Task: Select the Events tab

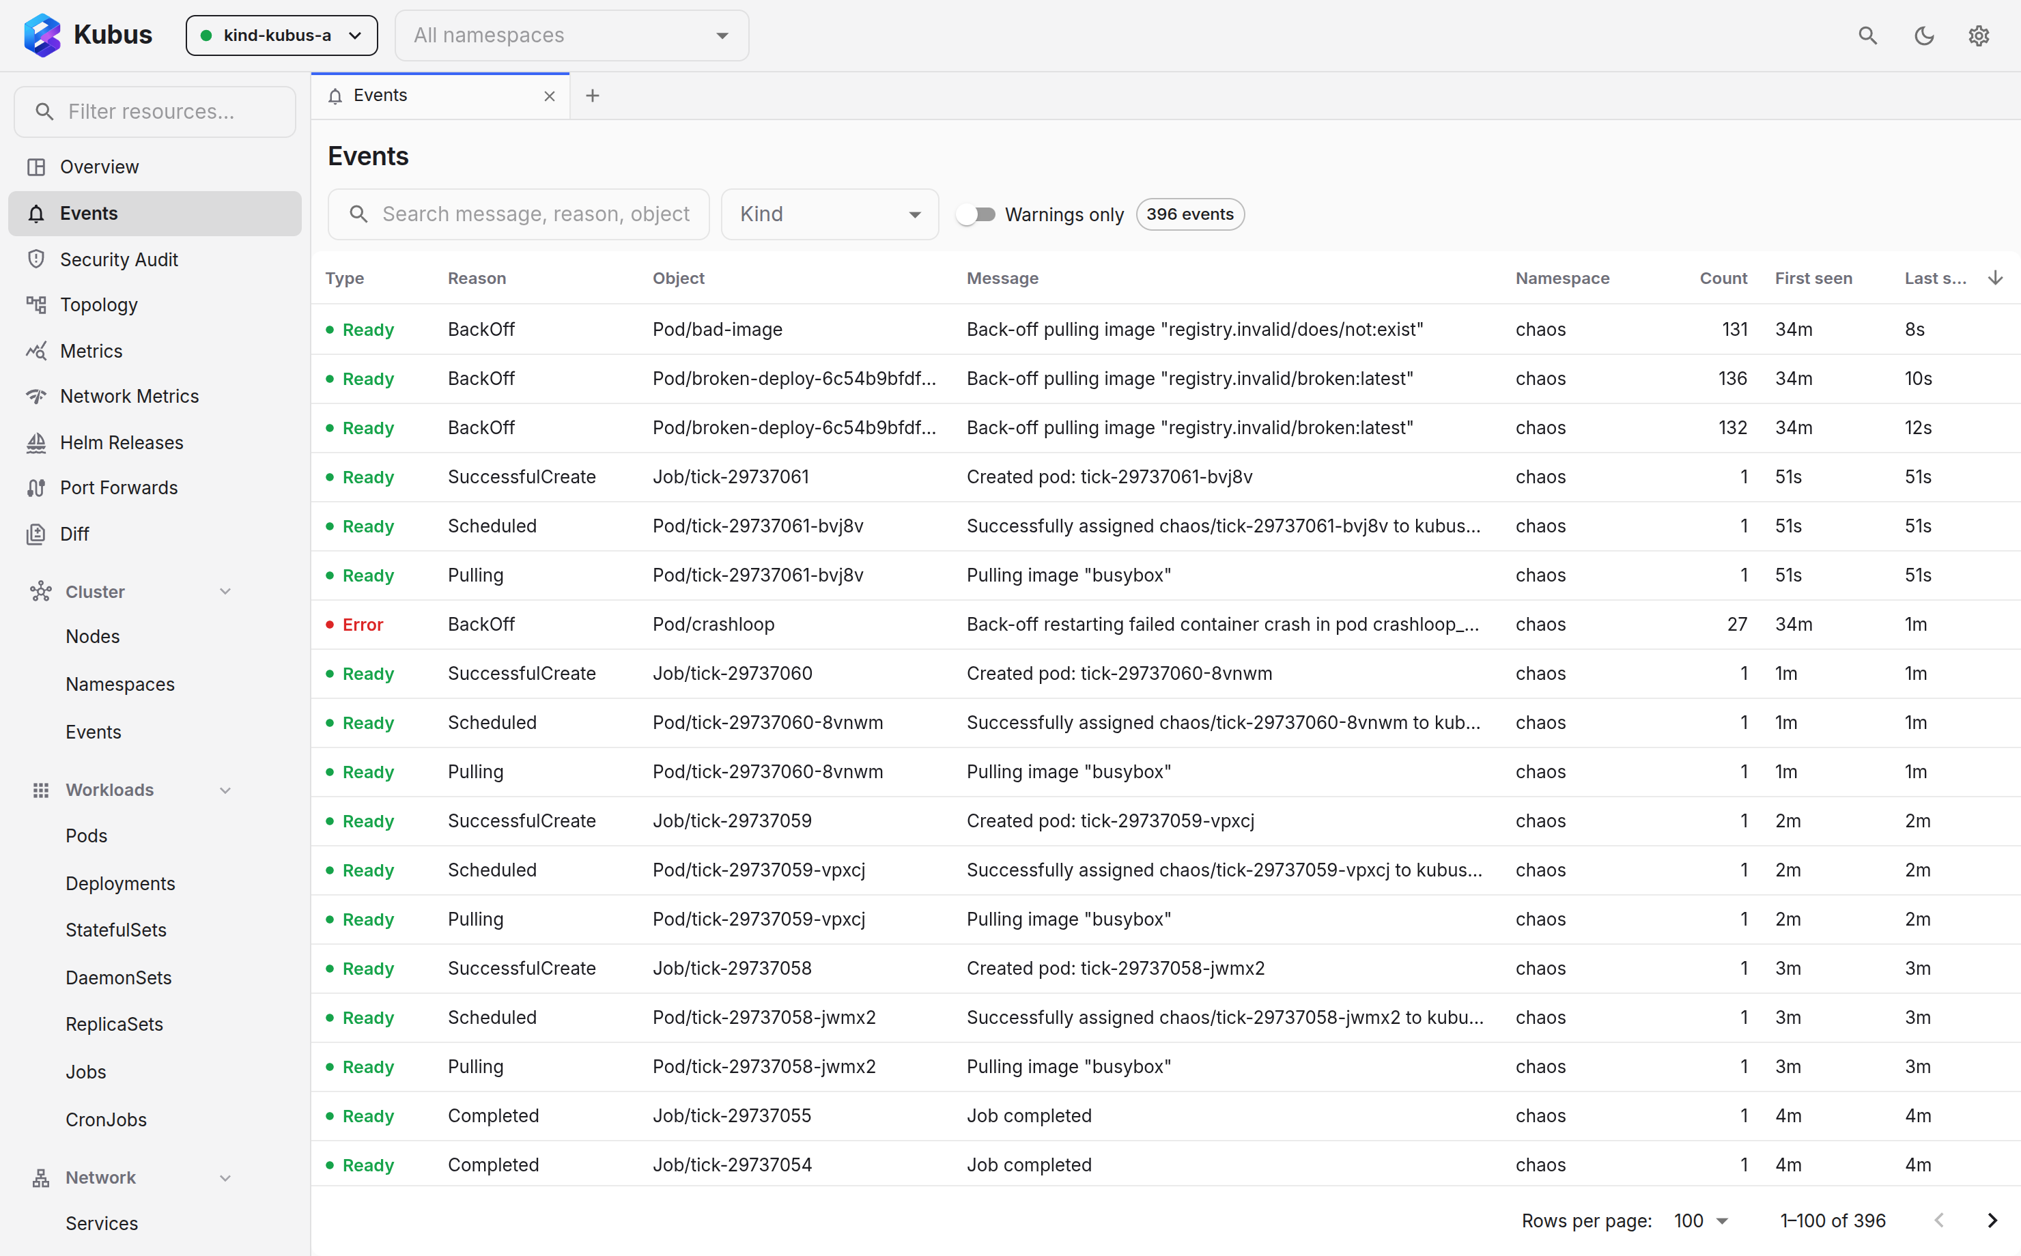Action: [440, 96]
